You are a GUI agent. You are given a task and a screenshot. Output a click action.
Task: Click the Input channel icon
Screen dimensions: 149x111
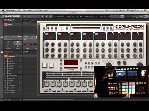8,43
